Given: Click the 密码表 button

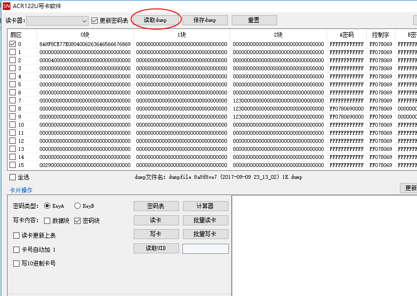Looking at the screenshot, I should pos(156,206).
